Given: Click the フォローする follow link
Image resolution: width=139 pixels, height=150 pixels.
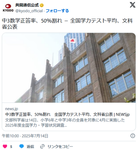Looking at the screenshot, I should 57,11.
